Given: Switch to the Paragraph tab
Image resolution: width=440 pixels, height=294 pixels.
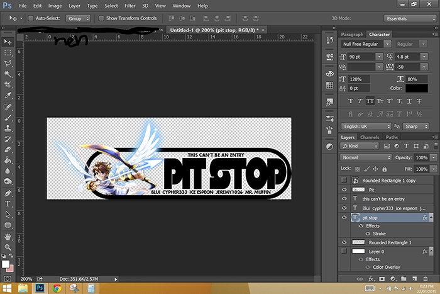Looking at the screenshot, I should tap(352, 34).
